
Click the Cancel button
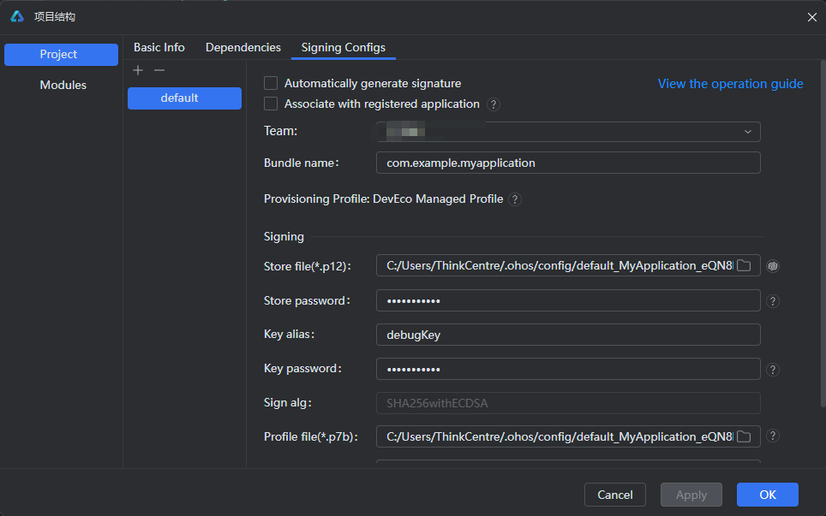point(614,495)
